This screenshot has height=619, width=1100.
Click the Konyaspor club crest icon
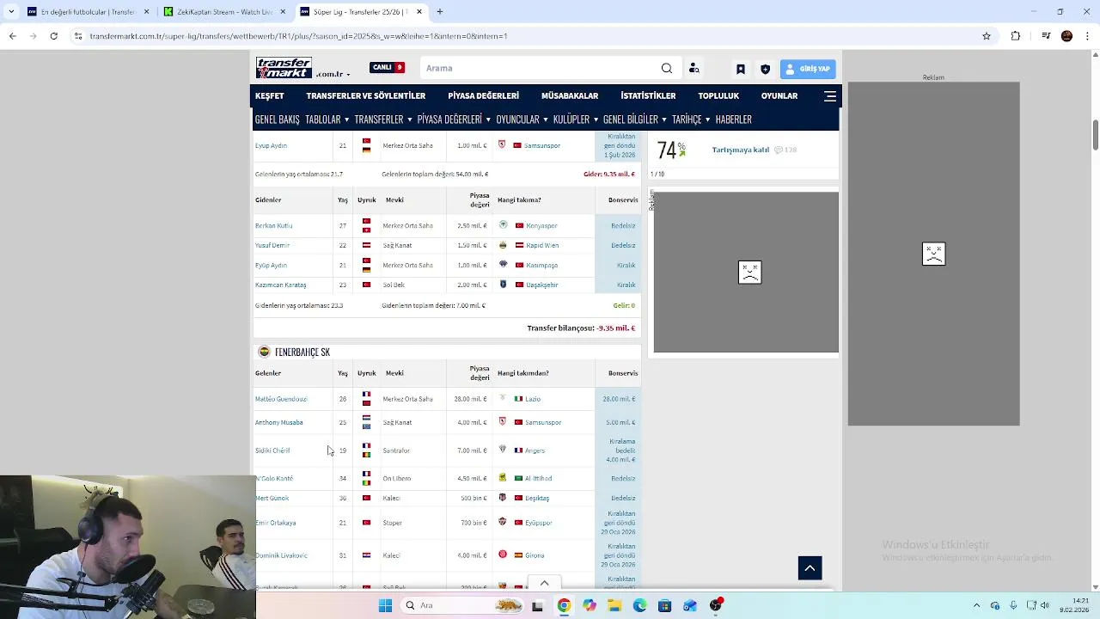[503, 225]
